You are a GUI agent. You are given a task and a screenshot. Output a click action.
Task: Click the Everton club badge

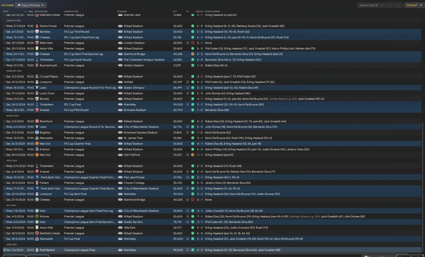pos(37,149)
